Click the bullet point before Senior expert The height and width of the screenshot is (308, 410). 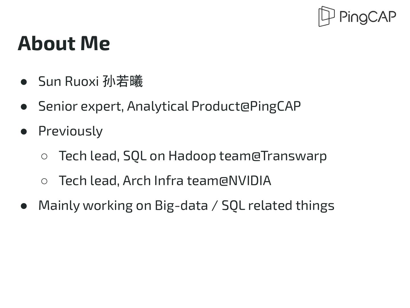24,107
